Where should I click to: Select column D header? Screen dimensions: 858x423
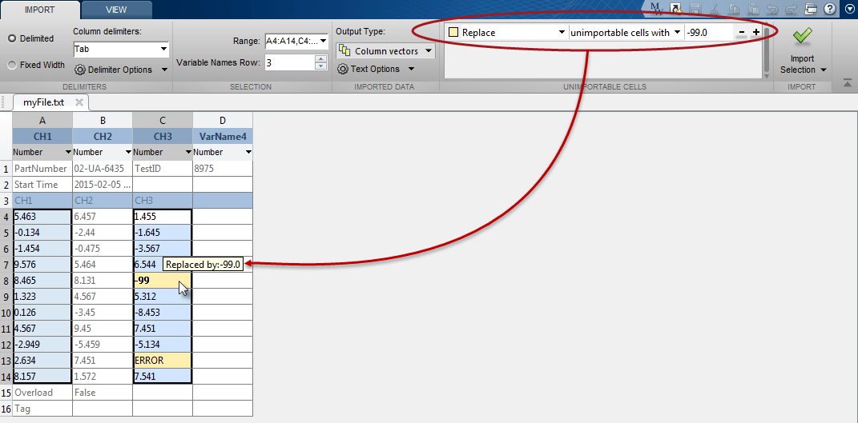(x=223, y=121)
